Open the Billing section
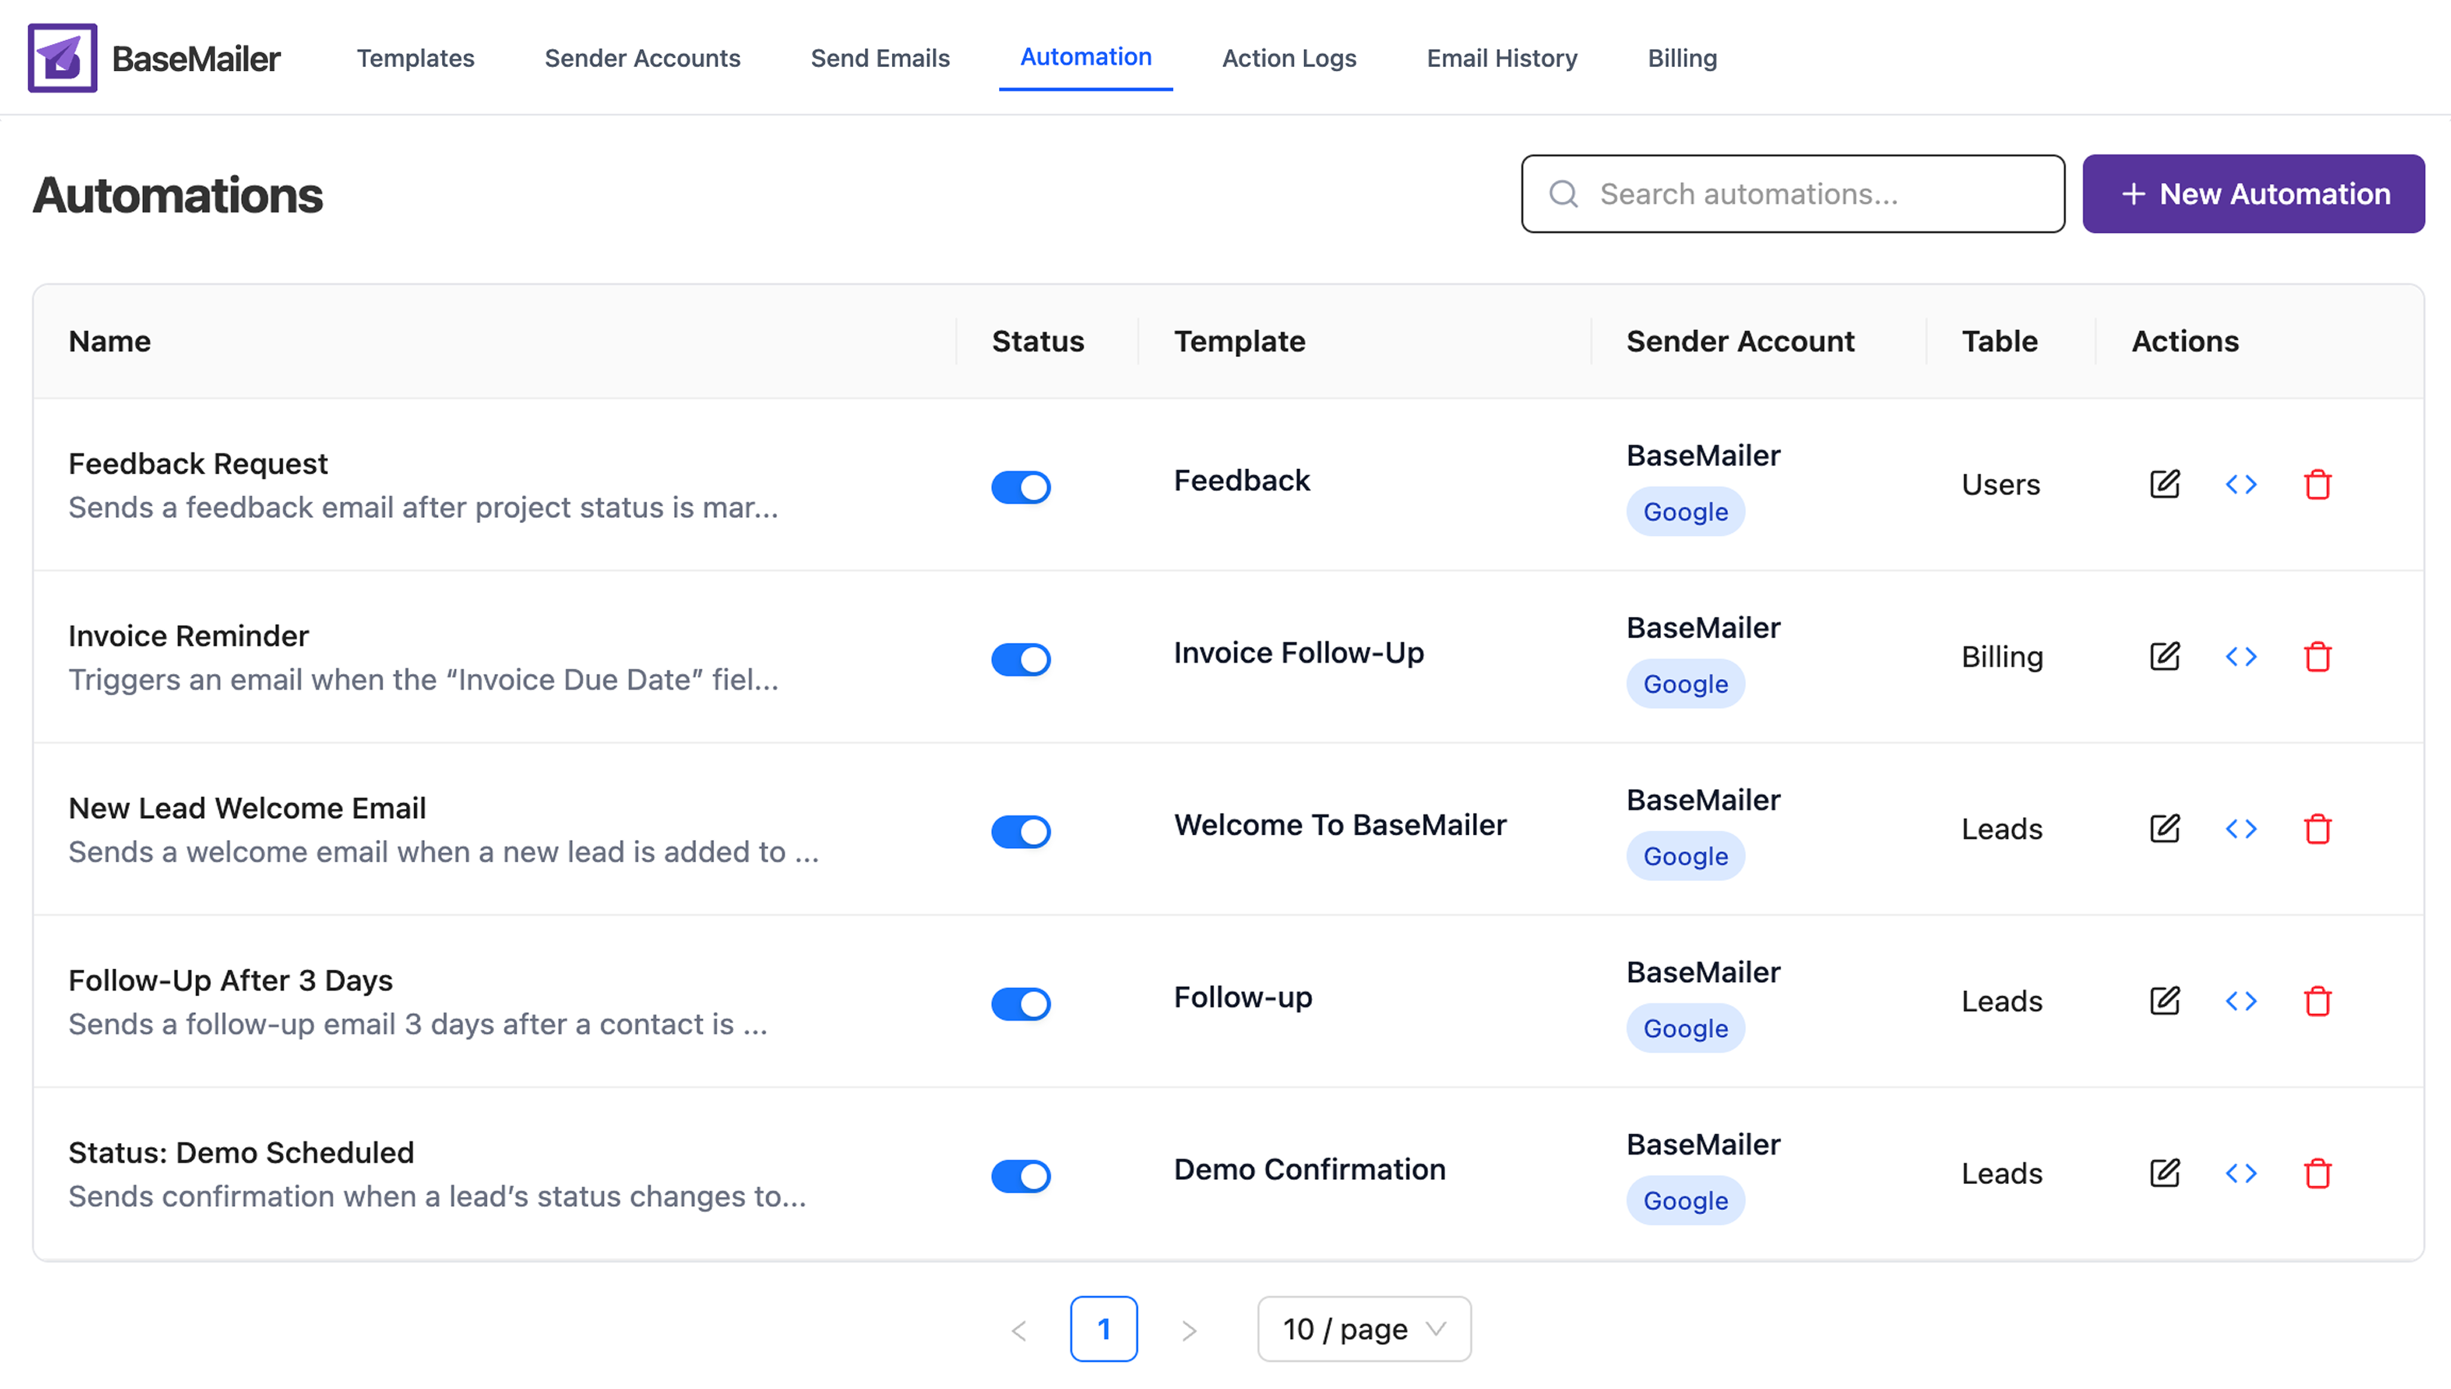The height and width of the screenshot is (1389, 2451). coord(1681,58)
